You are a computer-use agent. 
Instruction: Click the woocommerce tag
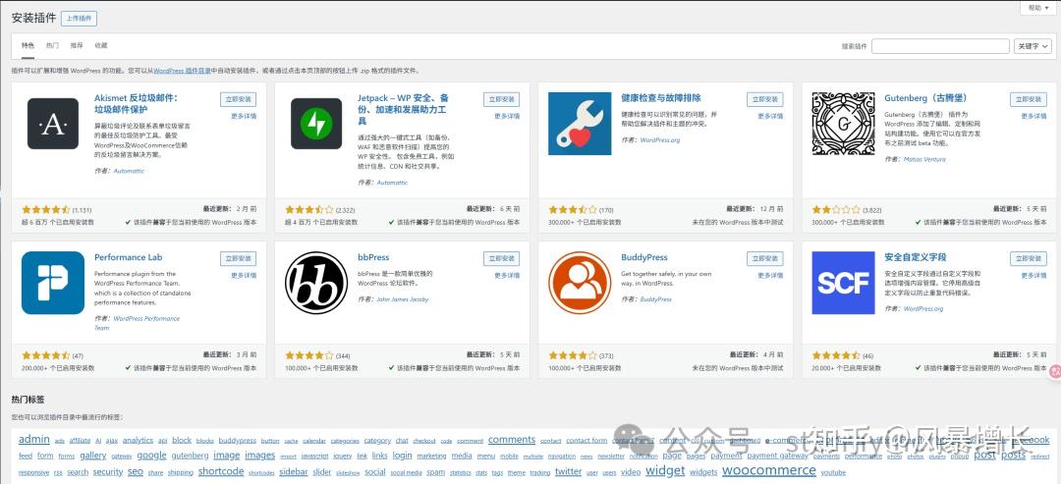click(x=768, y=470)
